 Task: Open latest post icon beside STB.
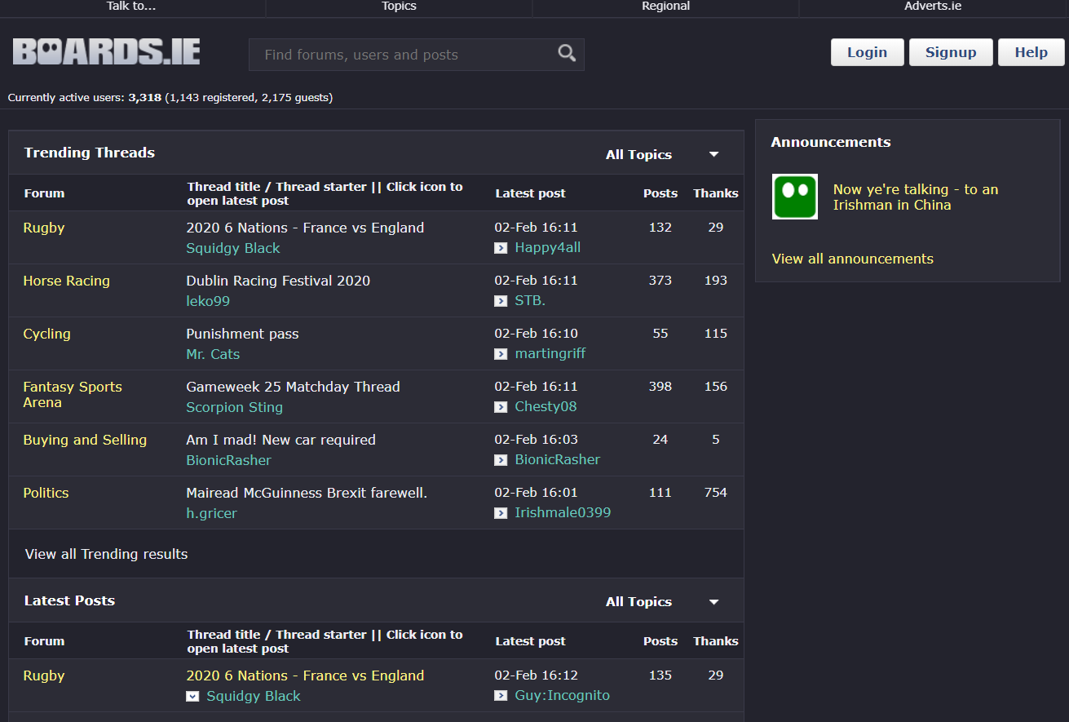[x=501, y=301]
